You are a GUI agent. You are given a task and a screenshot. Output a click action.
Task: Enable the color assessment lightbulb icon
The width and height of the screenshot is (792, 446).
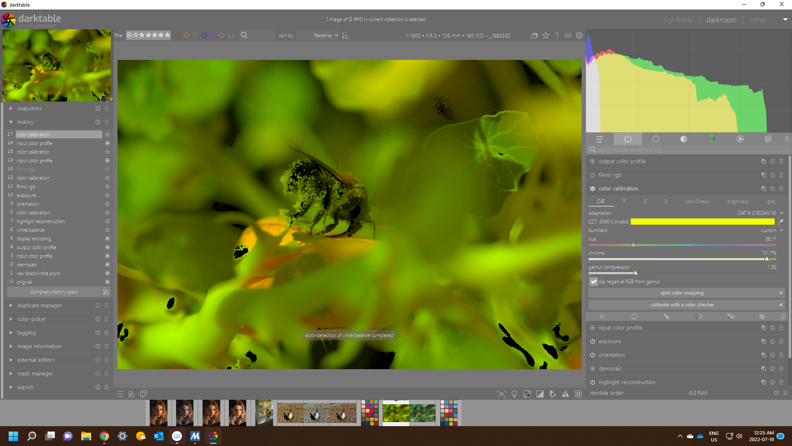(514, 394)
